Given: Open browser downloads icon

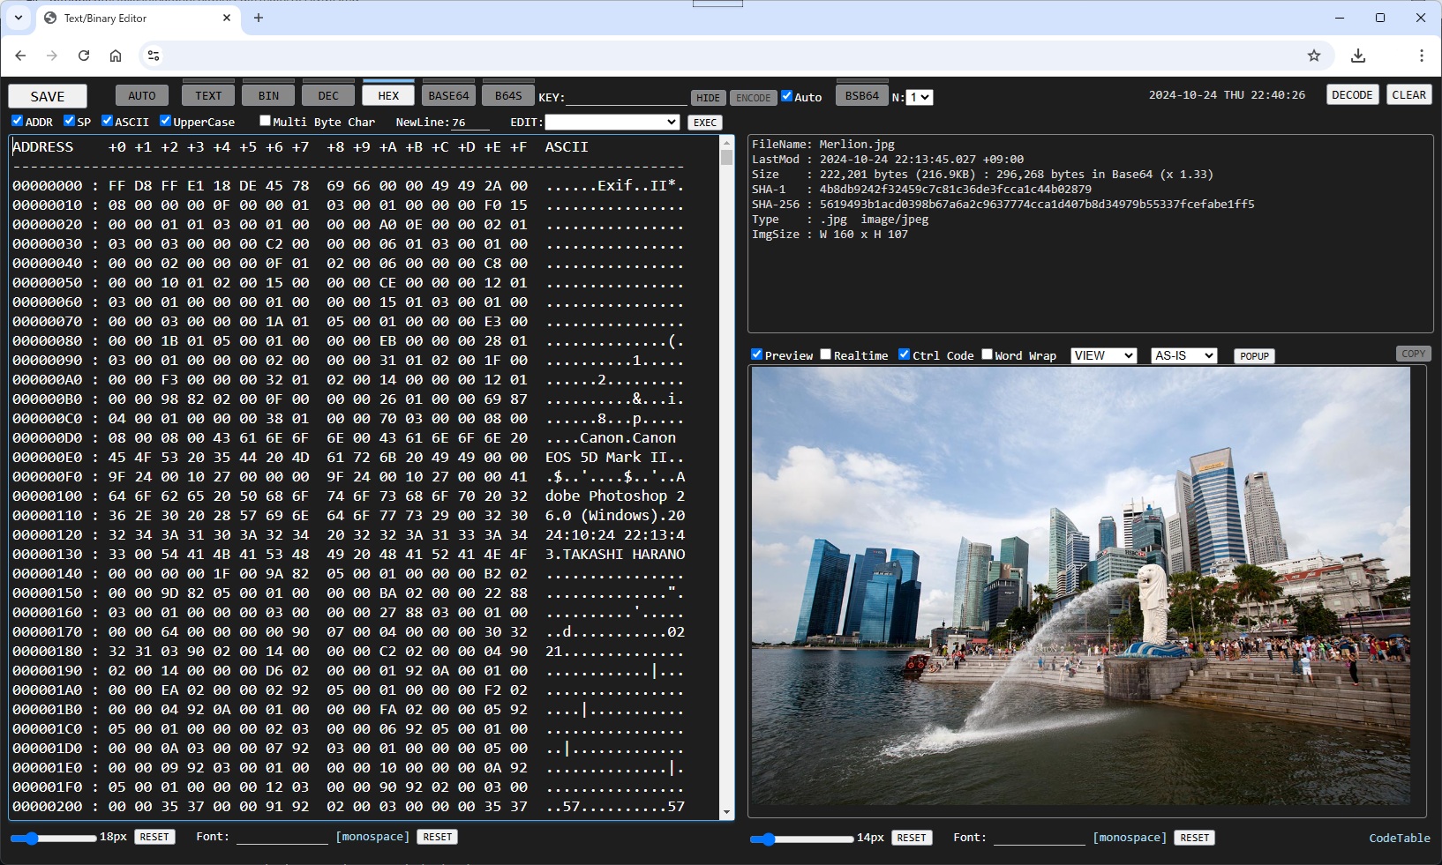Looking at the screenshot, I should point(1358,56).
